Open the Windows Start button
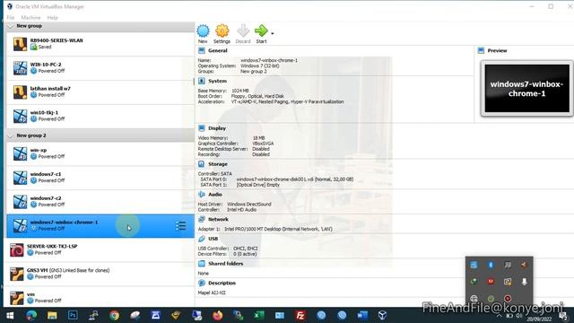 click(x=10, y=315)
